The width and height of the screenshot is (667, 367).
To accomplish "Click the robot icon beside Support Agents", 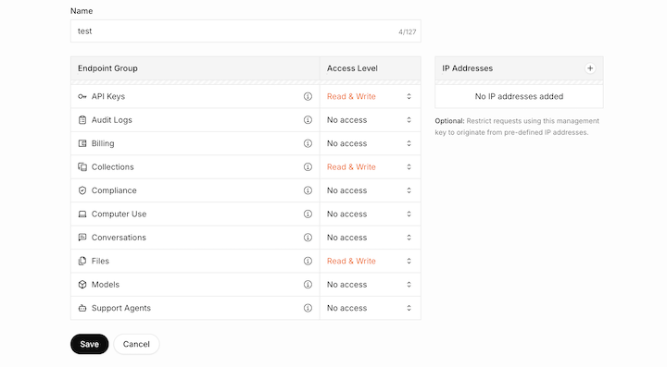I will (82, 308).
